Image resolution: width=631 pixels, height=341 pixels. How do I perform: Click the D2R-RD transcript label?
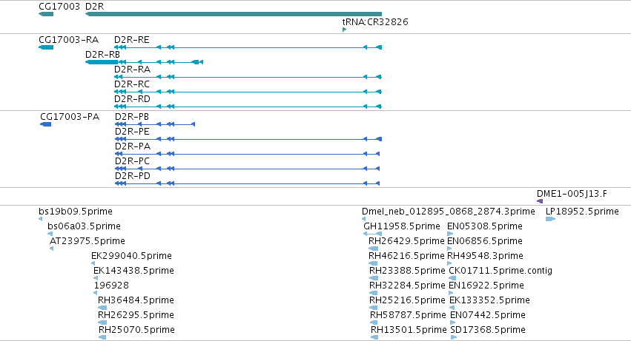tap(132, 99)
